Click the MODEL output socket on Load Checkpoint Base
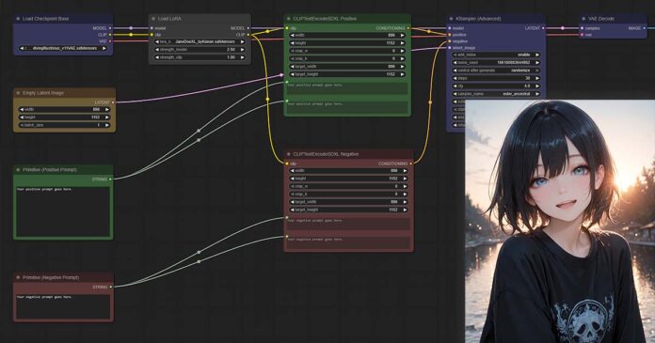Image resolution: width=655 pixels, height=343 pixels. coord(110,28)
